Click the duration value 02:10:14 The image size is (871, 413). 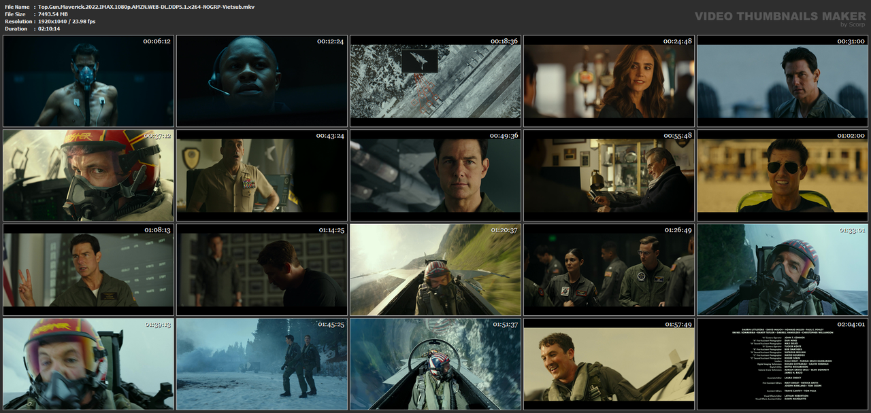point(49,29)
